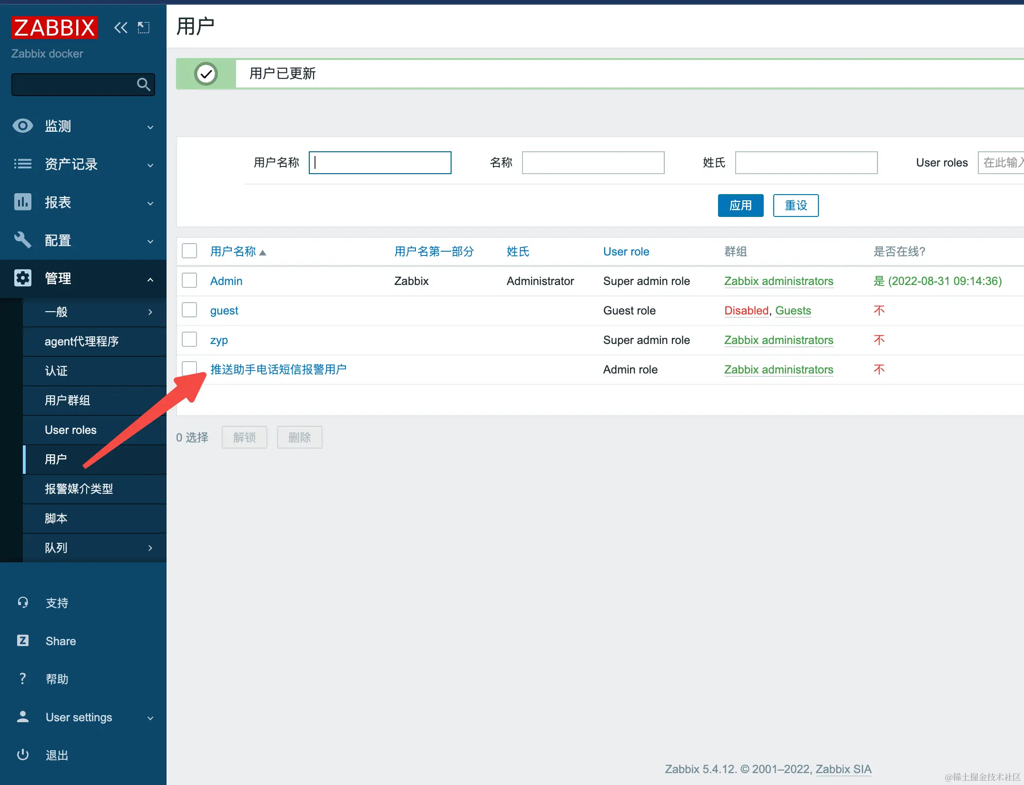Click the kiosk mode icon
This screenshot has width=1024, height=785.
coord(144,28)
